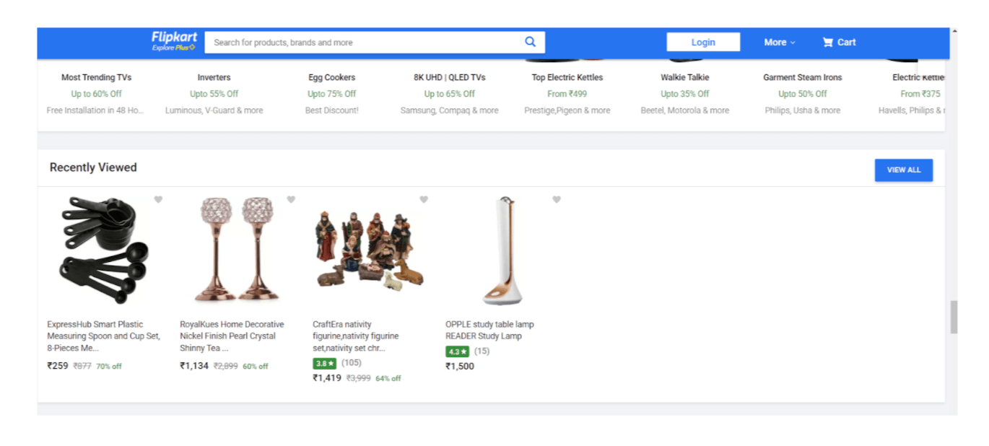Screen dimensions: 989x446
Task: Open the Top Electric Kettles category
Action: (567, 77)
